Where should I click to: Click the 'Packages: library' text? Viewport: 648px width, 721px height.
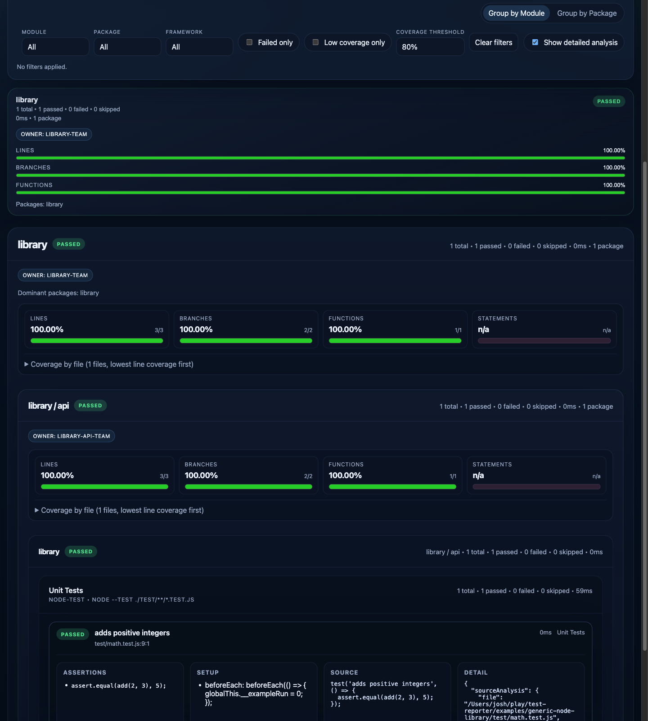coord(40,204)
